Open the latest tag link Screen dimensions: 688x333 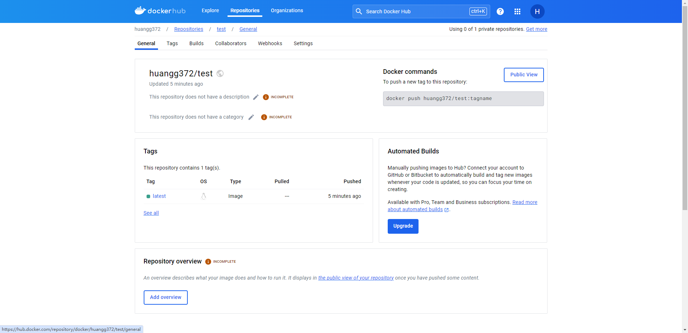point(159,196)
